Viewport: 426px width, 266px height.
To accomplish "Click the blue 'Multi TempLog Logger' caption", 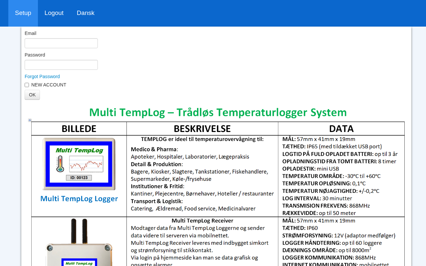I will [x=79, y=199].
